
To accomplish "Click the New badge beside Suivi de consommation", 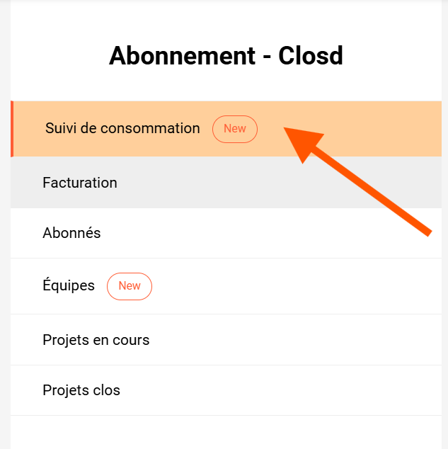I will pyautogui.click(x=235, y=129).
